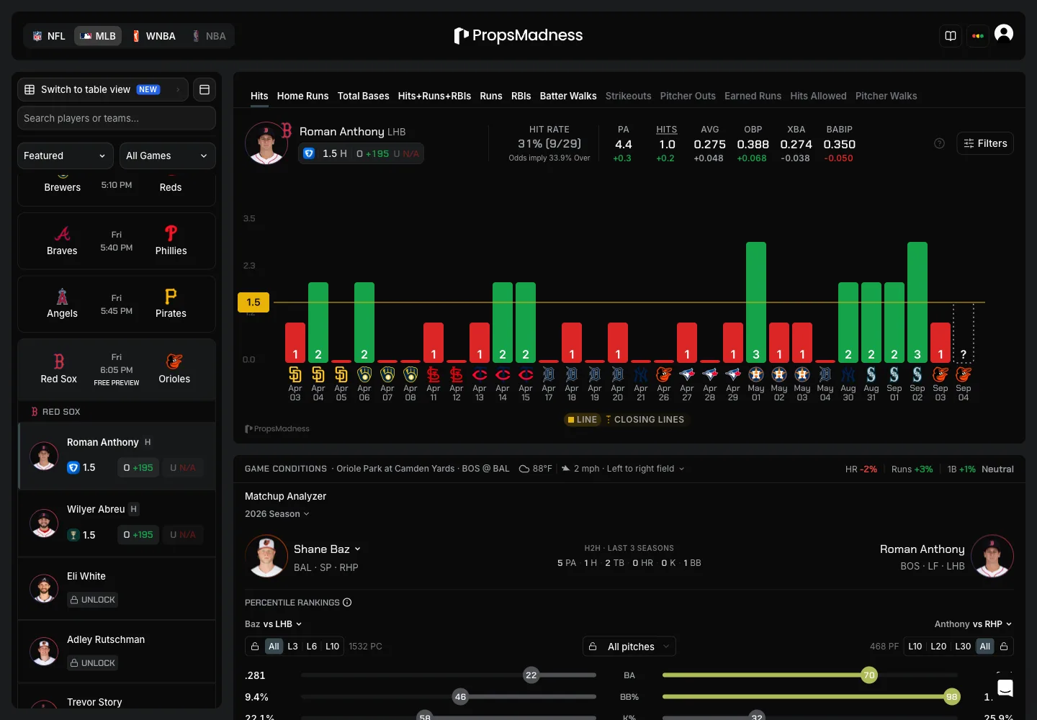The width and height of the screenshot is (1037, 720).
Task: Click the Phillies team logo
Action: (x=171, y=233)
